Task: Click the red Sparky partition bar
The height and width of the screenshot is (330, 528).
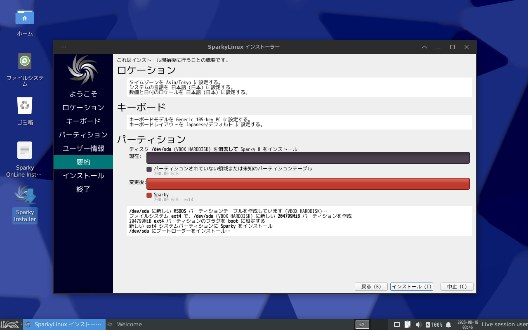Action: (x=308, y=184)
